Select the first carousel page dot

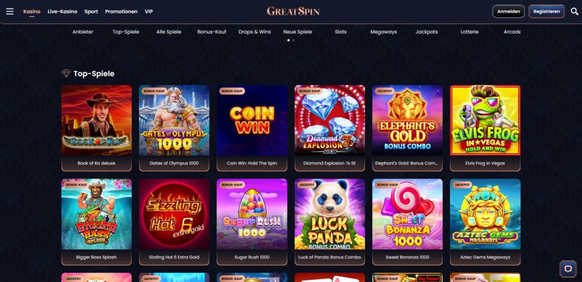(x=289, y=40)
